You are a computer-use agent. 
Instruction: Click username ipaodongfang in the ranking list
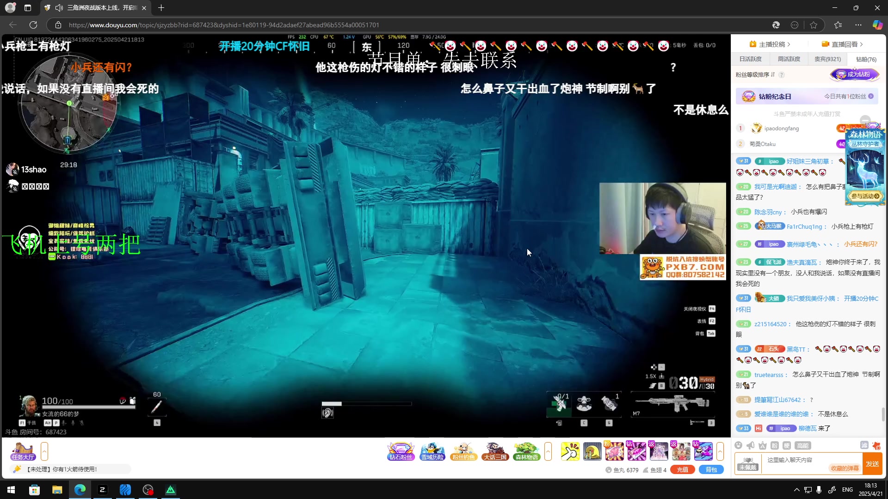point(782,128)
